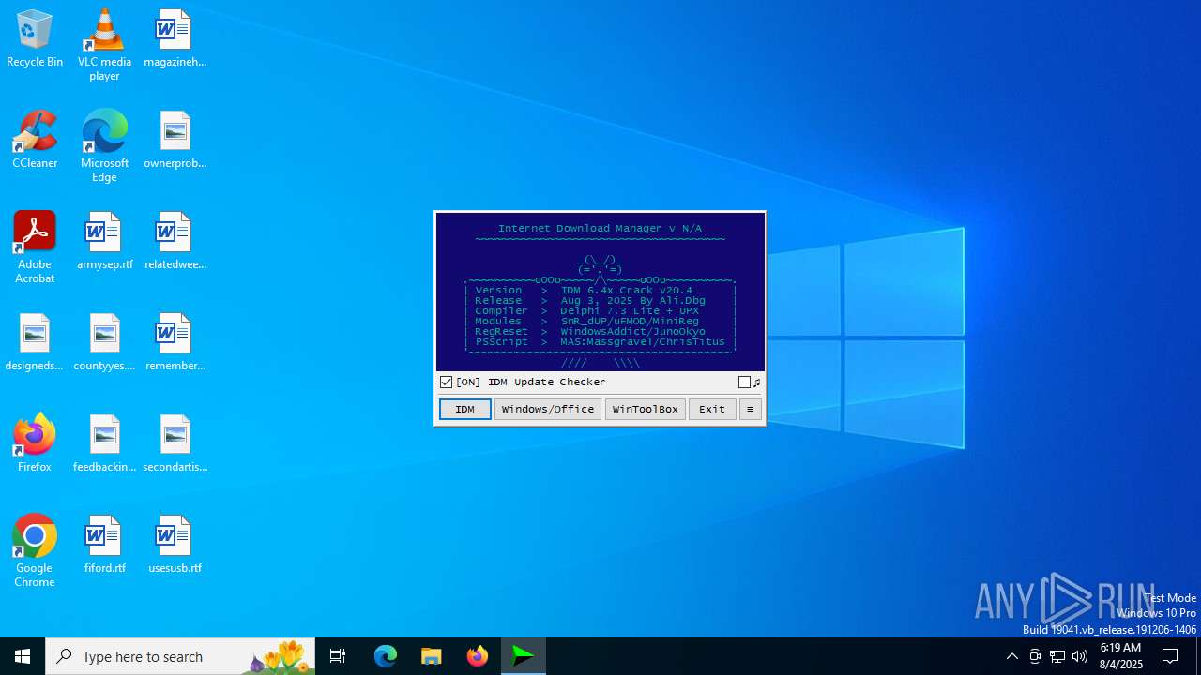Select the armysep.rtf file
Image resolution: width=1201 pixels, height=675 pixels.
(x=104, y=242)
